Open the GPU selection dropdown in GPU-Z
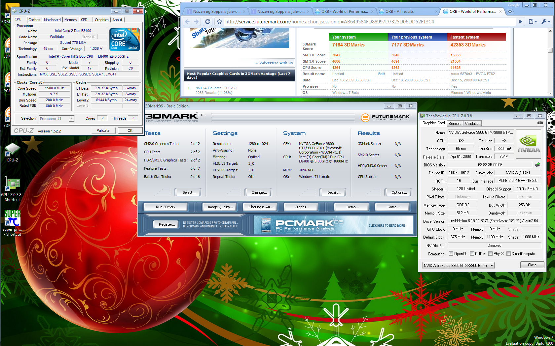555x346 pixels. tap(459, 266)
